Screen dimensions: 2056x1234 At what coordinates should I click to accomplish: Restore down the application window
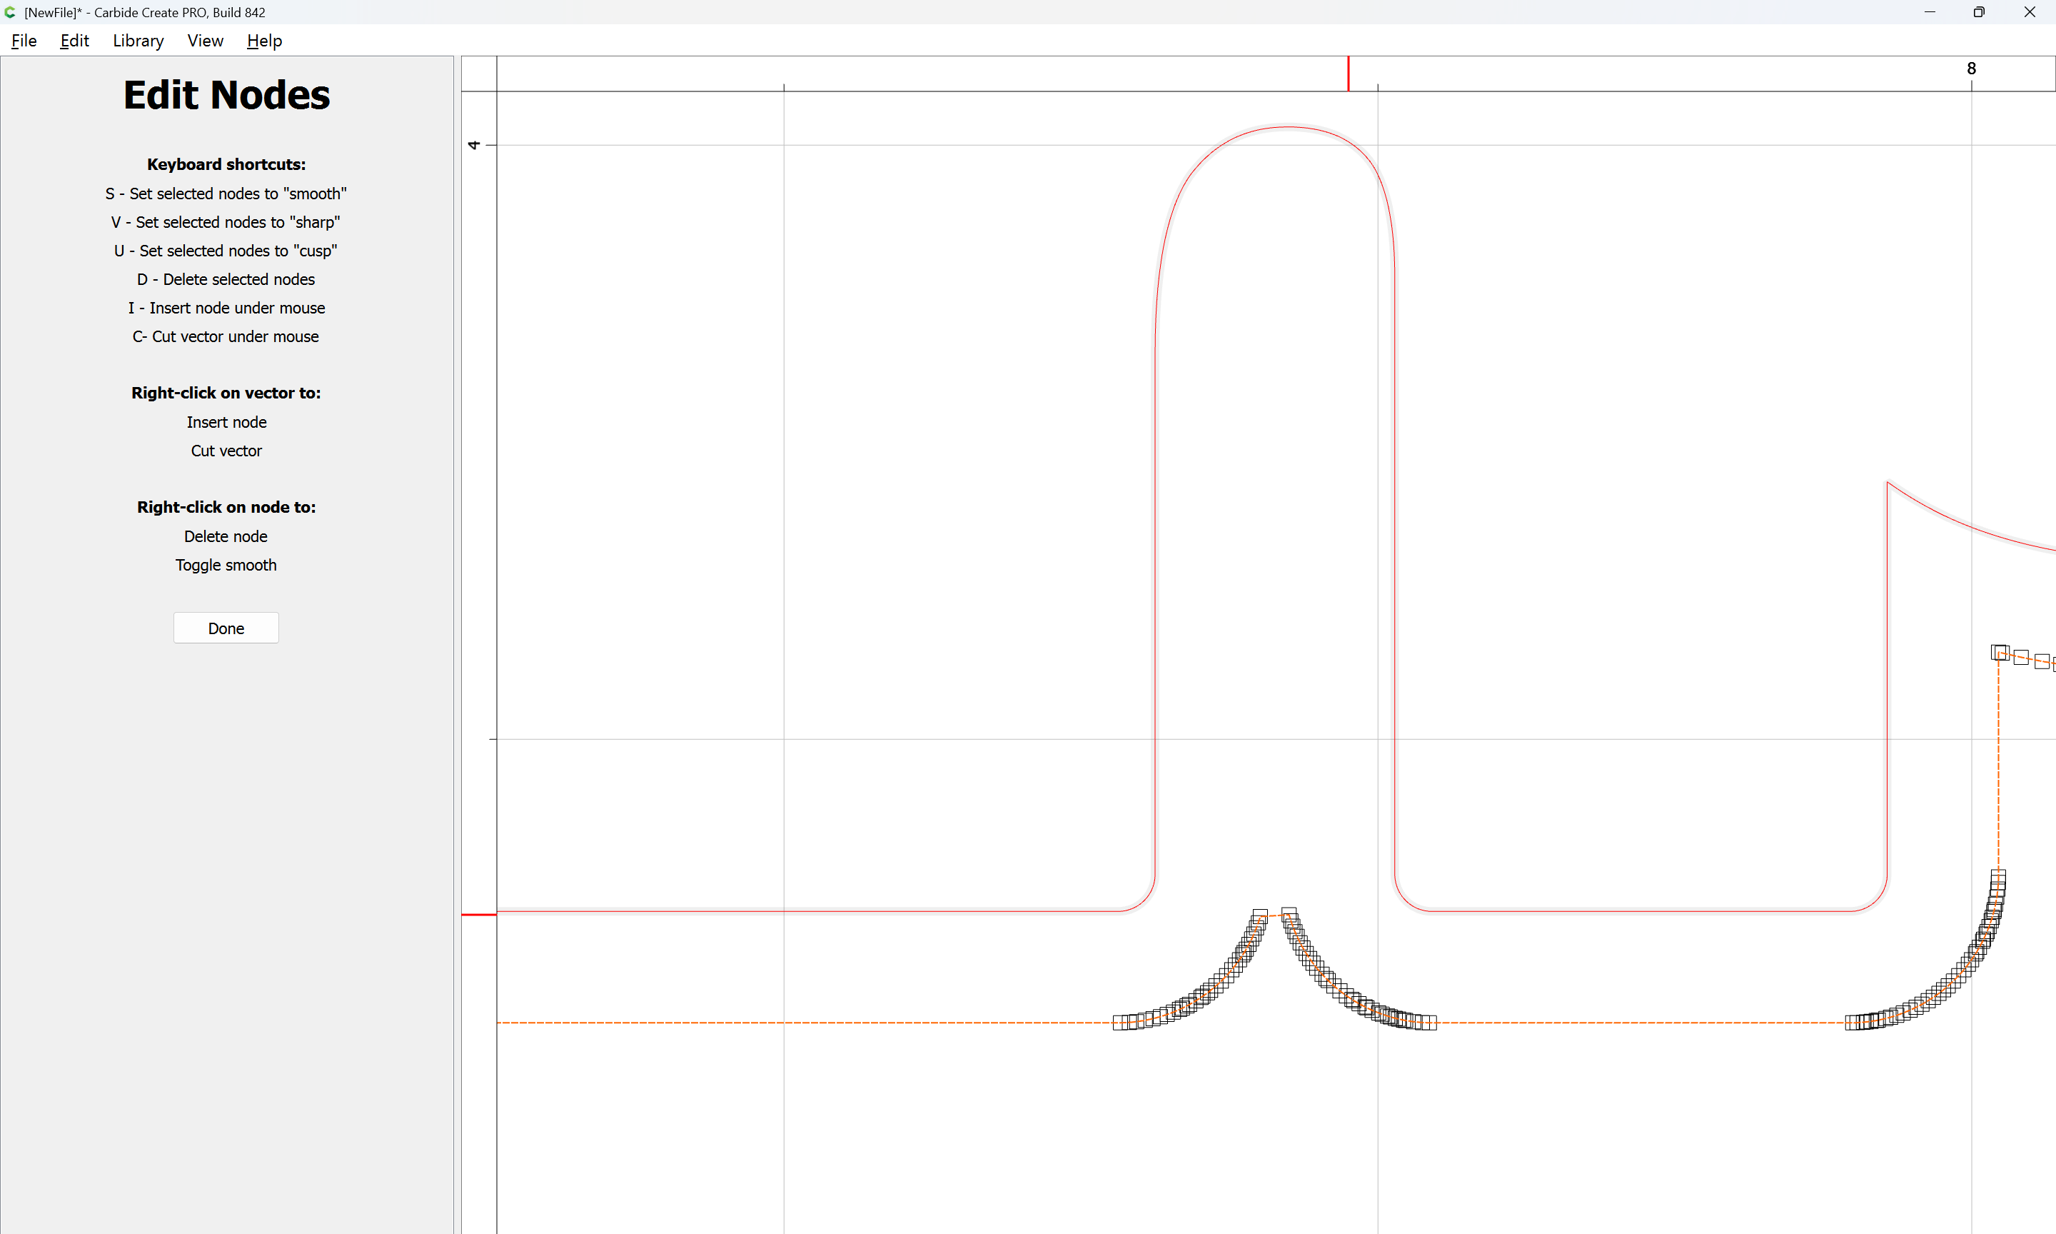point(1979,12)
